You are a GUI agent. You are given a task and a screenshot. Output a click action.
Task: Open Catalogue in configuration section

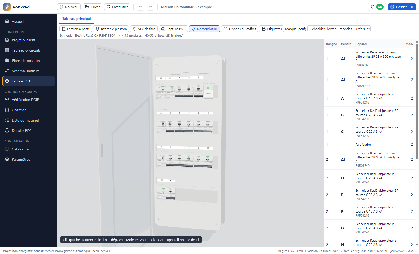click(x=29, y=149)
